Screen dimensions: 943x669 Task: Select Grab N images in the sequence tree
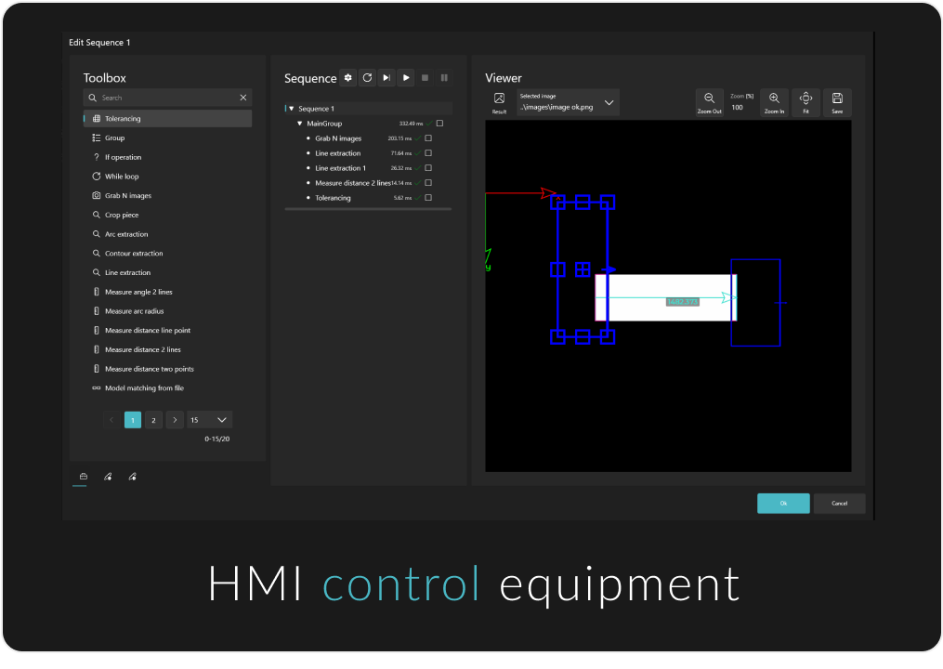[338, 138]
